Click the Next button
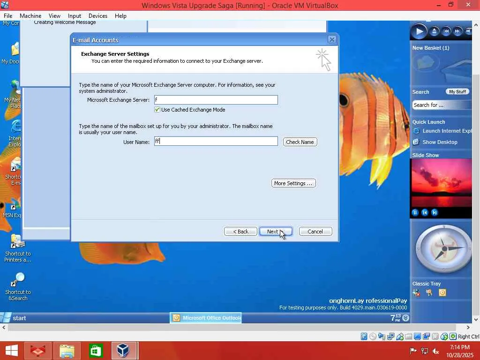This screenshot has width=480, height=360. 276,232
